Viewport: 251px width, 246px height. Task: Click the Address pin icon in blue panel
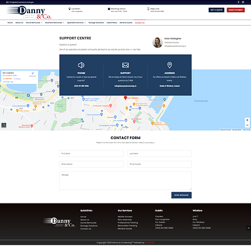click(169, 65)
